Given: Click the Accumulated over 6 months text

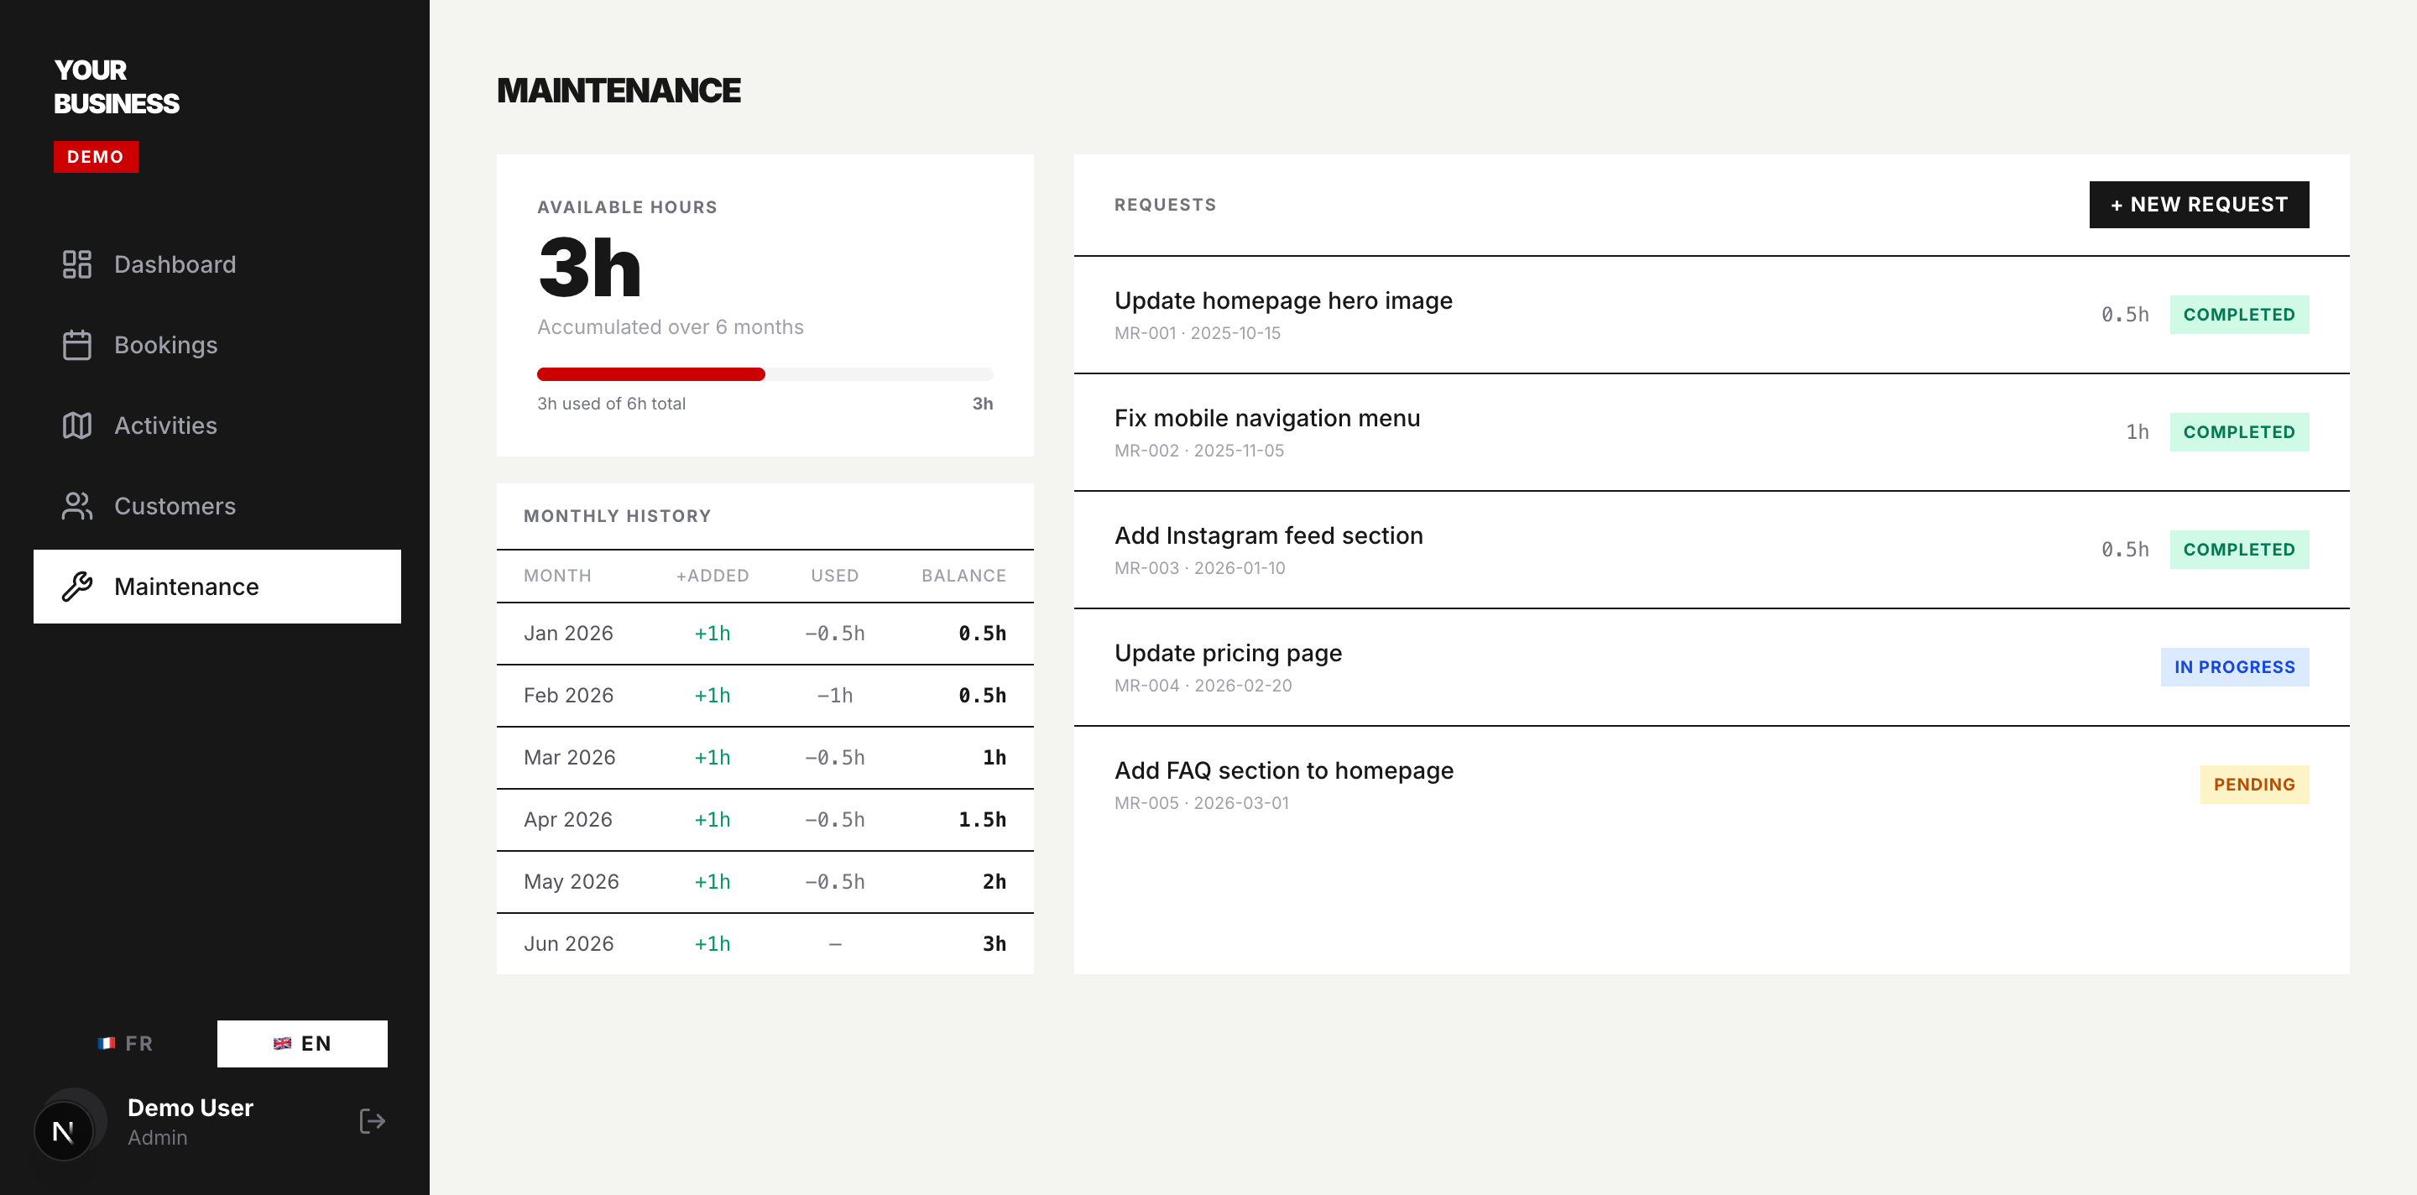Looking at the screenshot, I should 670,326.
